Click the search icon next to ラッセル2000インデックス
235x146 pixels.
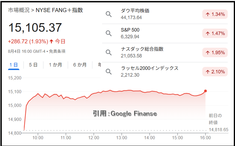coord(109,72)
